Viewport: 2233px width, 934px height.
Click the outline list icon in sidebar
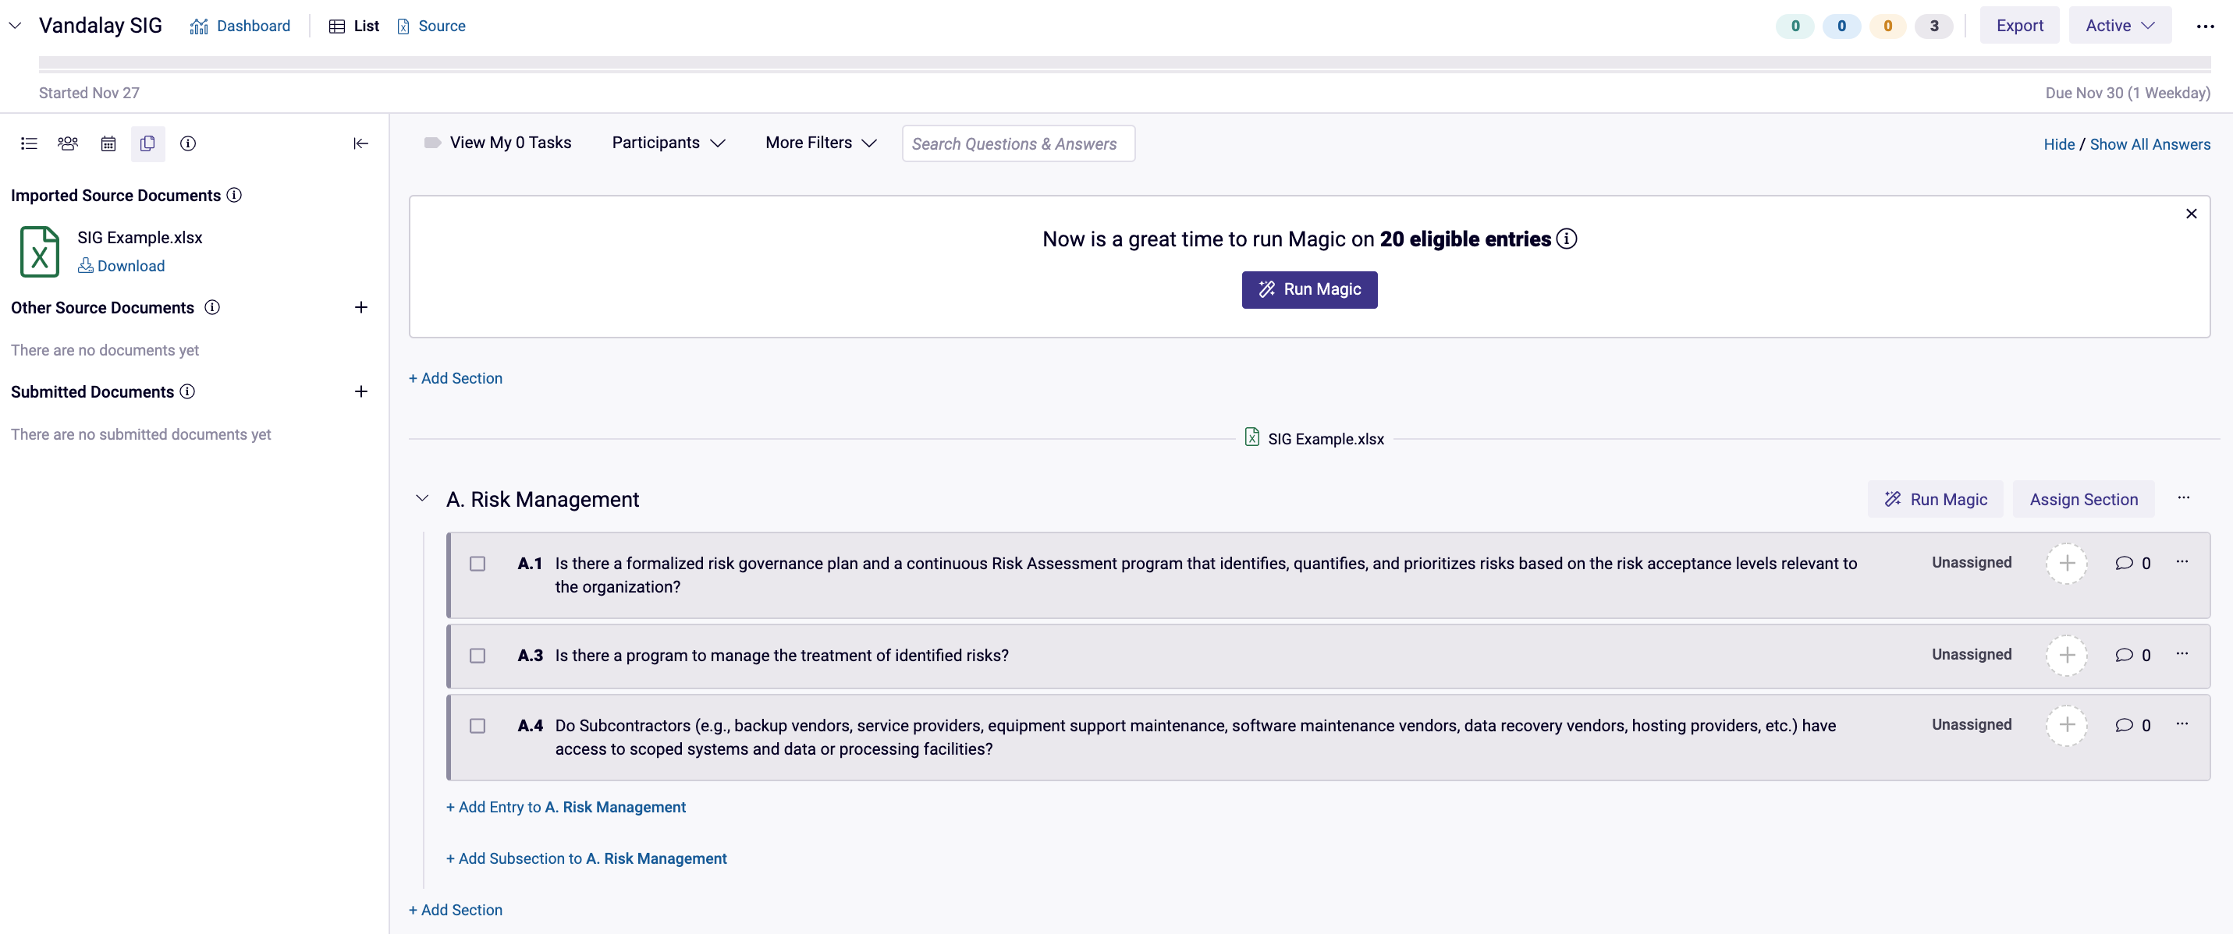click(29, 143)
